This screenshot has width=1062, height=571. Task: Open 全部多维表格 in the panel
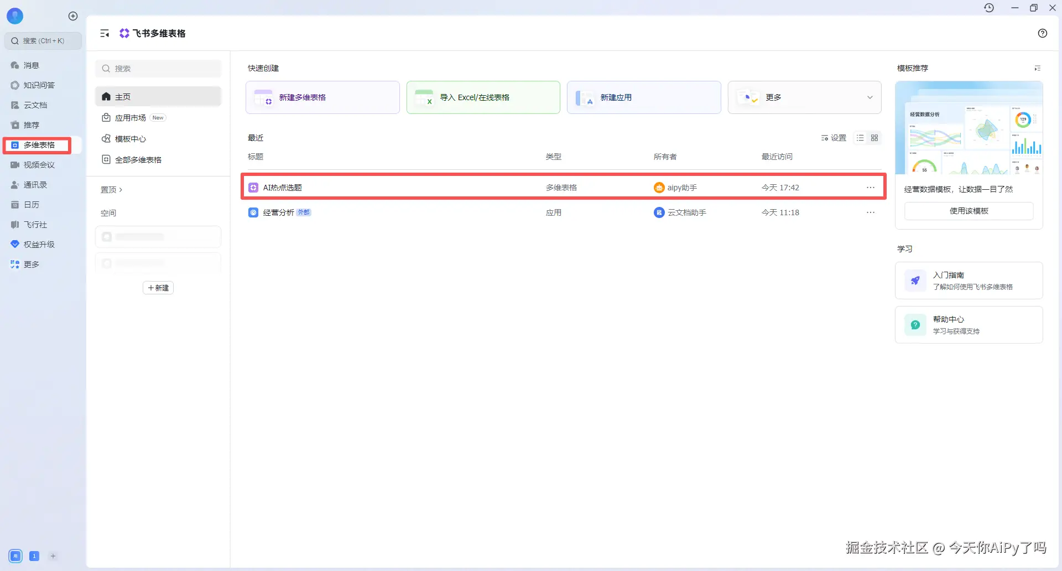pyautogui.click(x=158, y=160)
